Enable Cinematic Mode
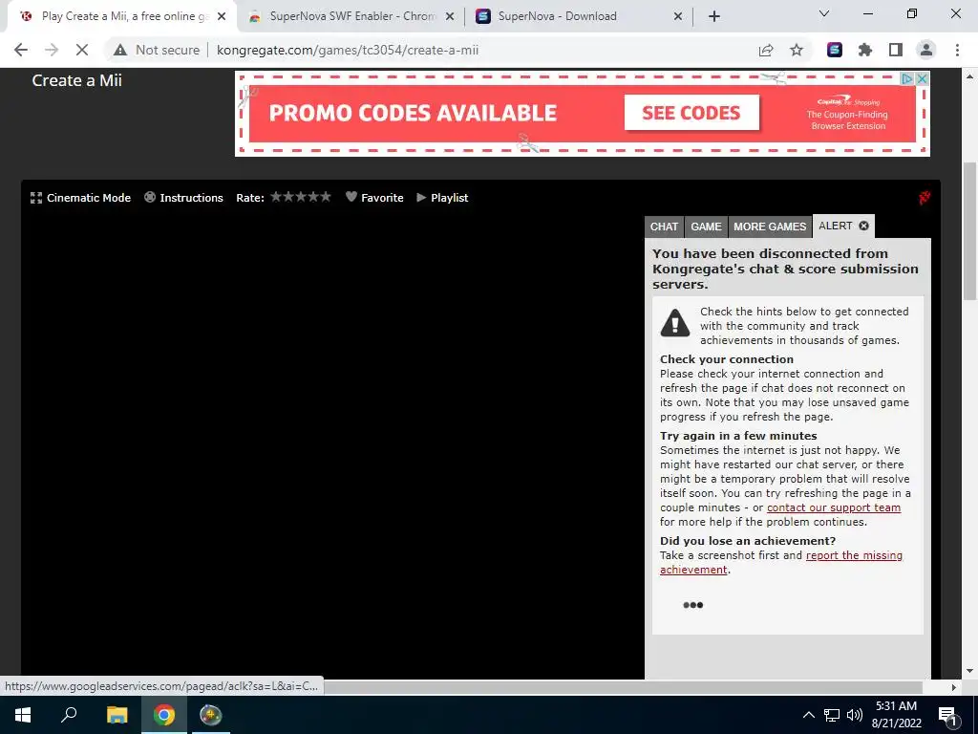The height and width of the screenshot is (734, 978). 80,198
